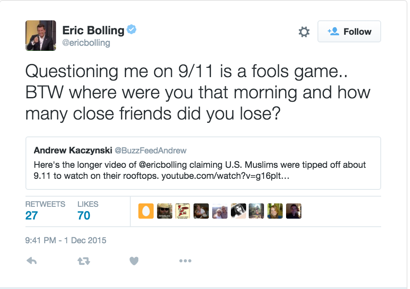
Task: Open Eric Bolling's profile picture
Action: pos(40,36)
